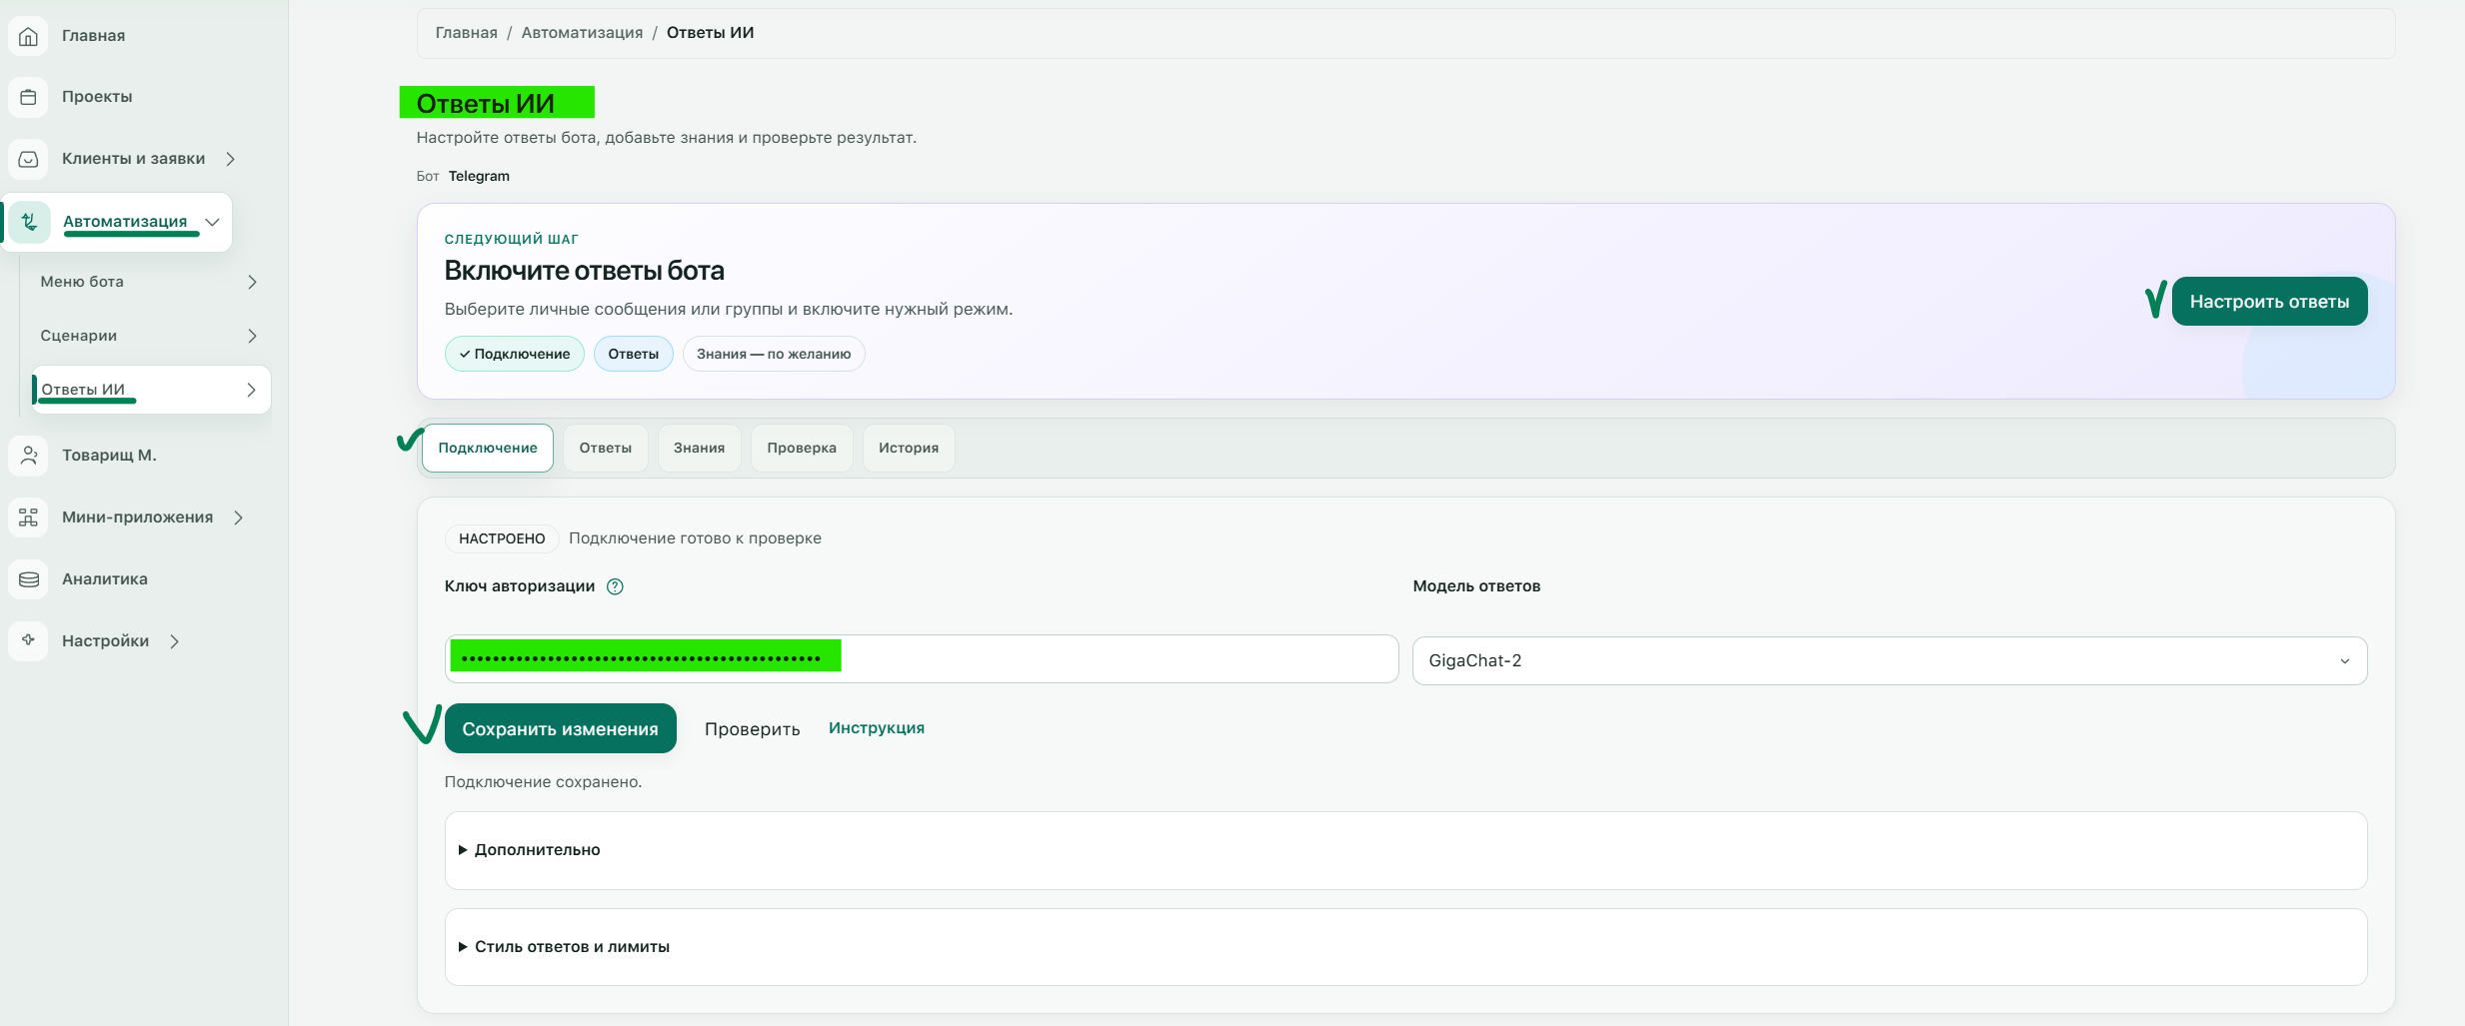Viewport: 2465px width, 1026px height.
Task: Click the Проекты calendar icon
Action: point(29,97)
